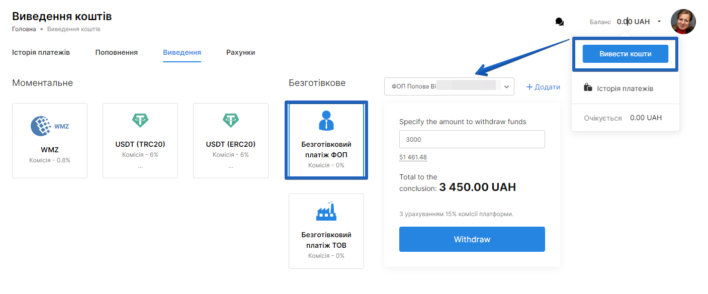Switch to the Поповнення tab

tap(116, 52)
